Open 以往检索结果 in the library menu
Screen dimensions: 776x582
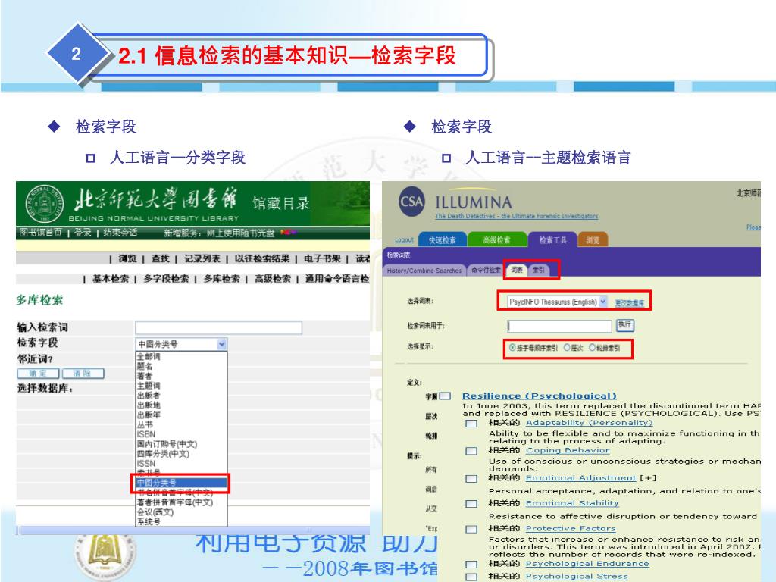(x=261, y=258)
